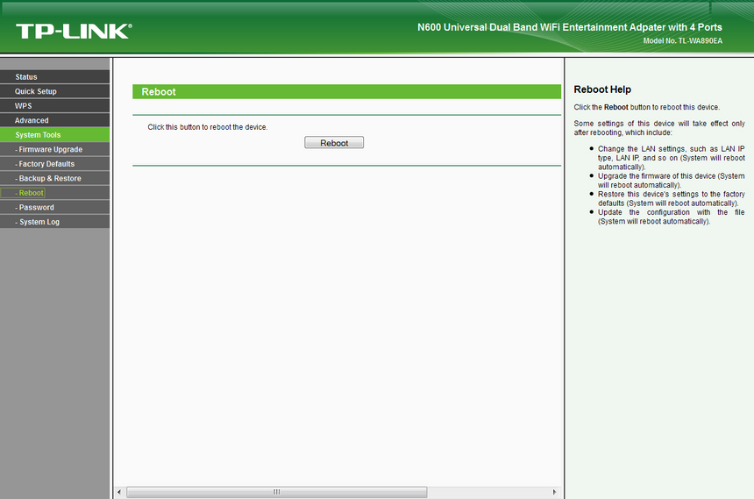Click the horizontal scrollbar thumb
Image resolution: width=754 pixels, height=499 pixels.
coord(276,492)
